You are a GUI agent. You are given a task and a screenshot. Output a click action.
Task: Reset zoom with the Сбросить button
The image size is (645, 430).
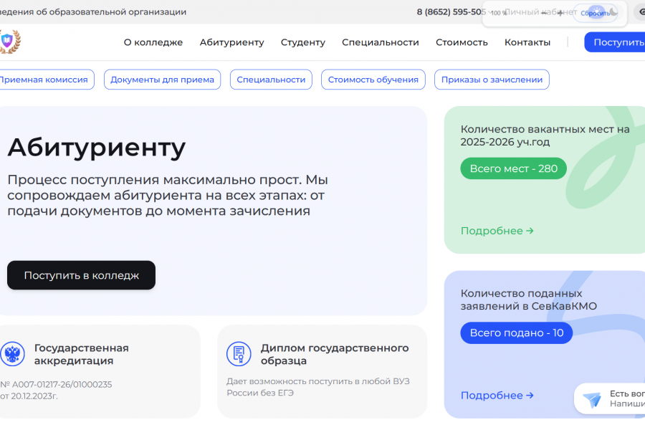tap(595, 13)
